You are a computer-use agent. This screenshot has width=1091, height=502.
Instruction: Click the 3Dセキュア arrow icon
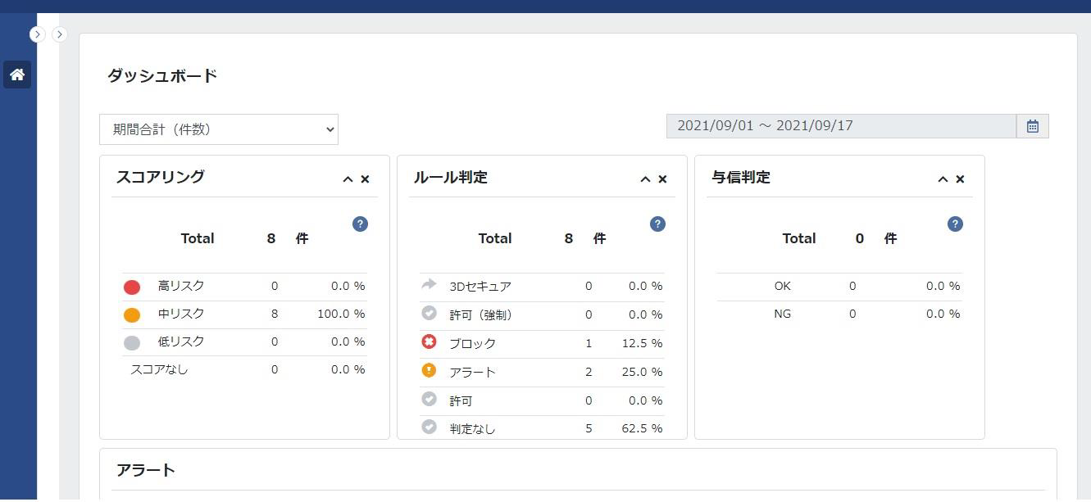[x=429, y=284]
